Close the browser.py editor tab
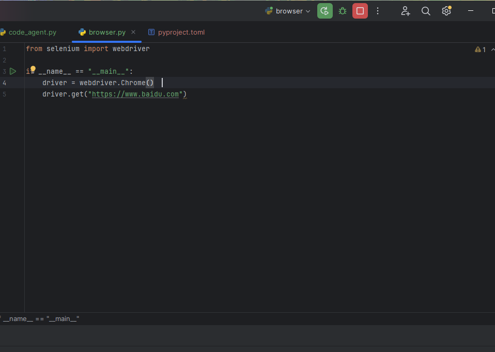 coord(133,32)
